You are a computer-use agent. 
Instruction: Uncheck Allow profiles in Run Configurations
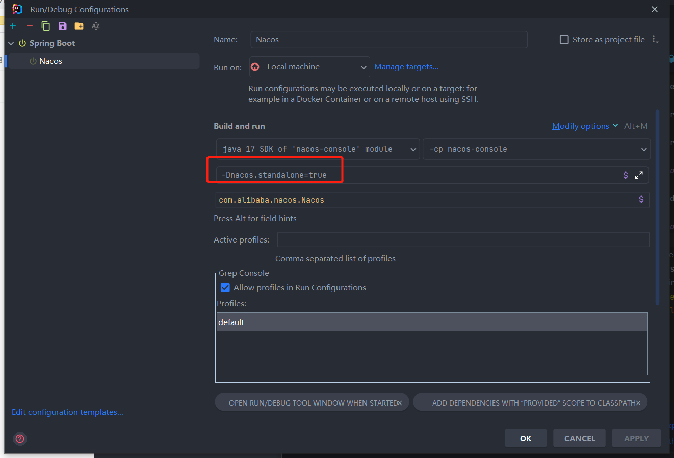click(x=225, y=288)
